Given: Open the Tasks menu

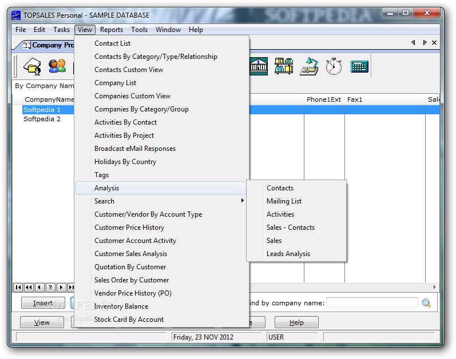Looking at the screenshot, I should [61, 30].
